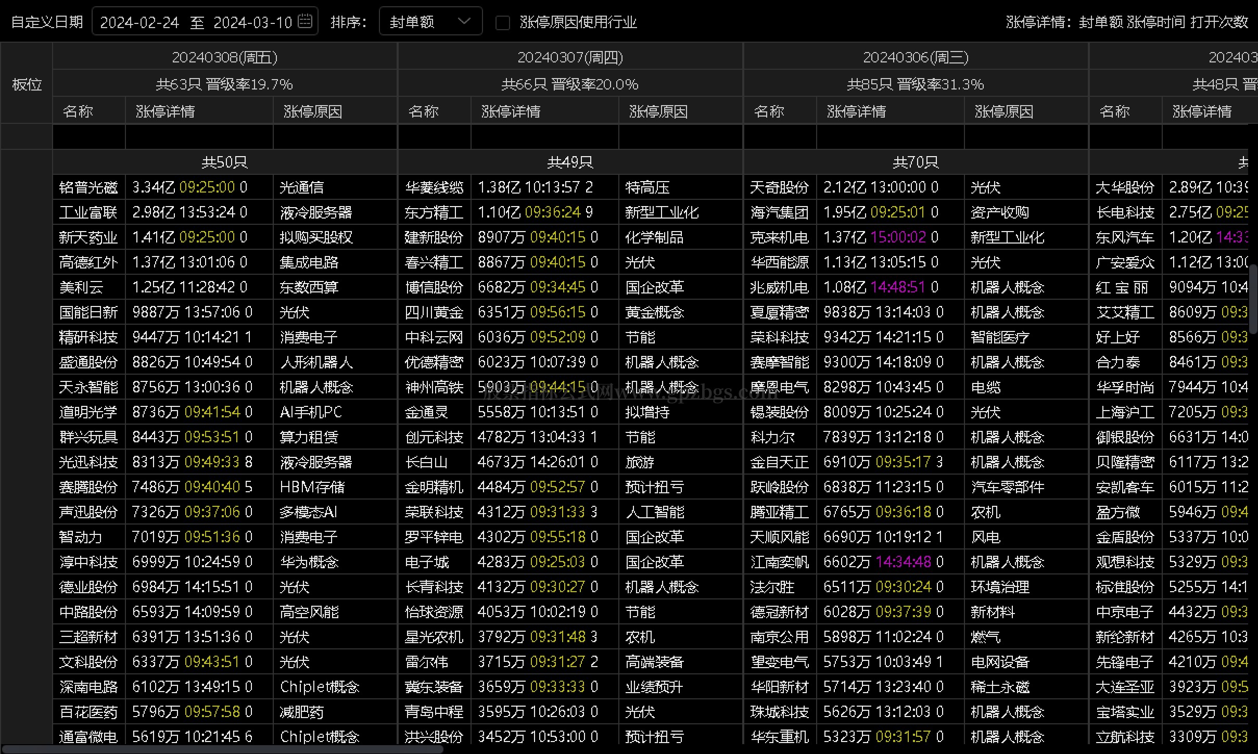Select 20240306(周三) date column header
This screenshot has width=1258, height=754.
click(916, 57)
